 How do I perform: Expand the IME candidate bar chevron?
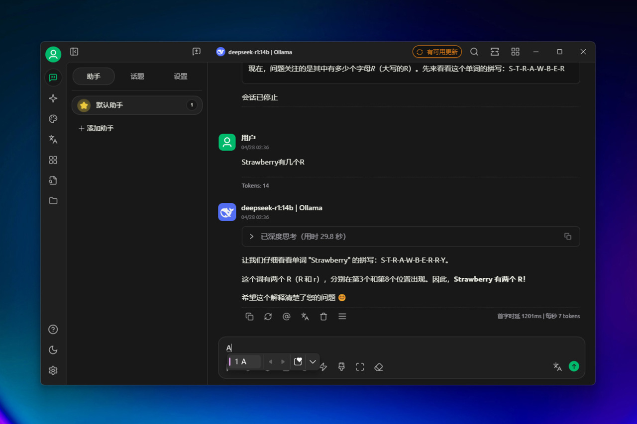pos(313,362)
